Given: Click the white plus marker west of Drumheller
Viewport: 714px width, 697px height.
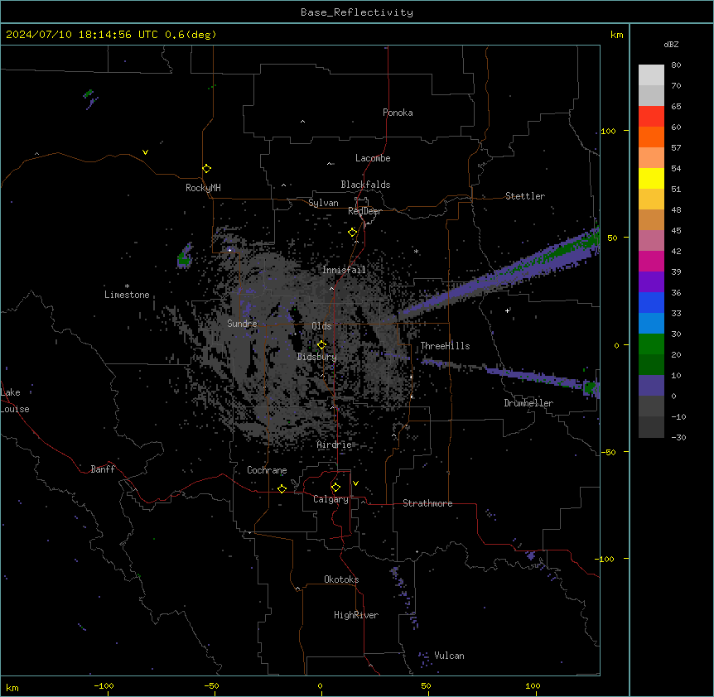Looking at the screenshot, I should click(507, 310).
